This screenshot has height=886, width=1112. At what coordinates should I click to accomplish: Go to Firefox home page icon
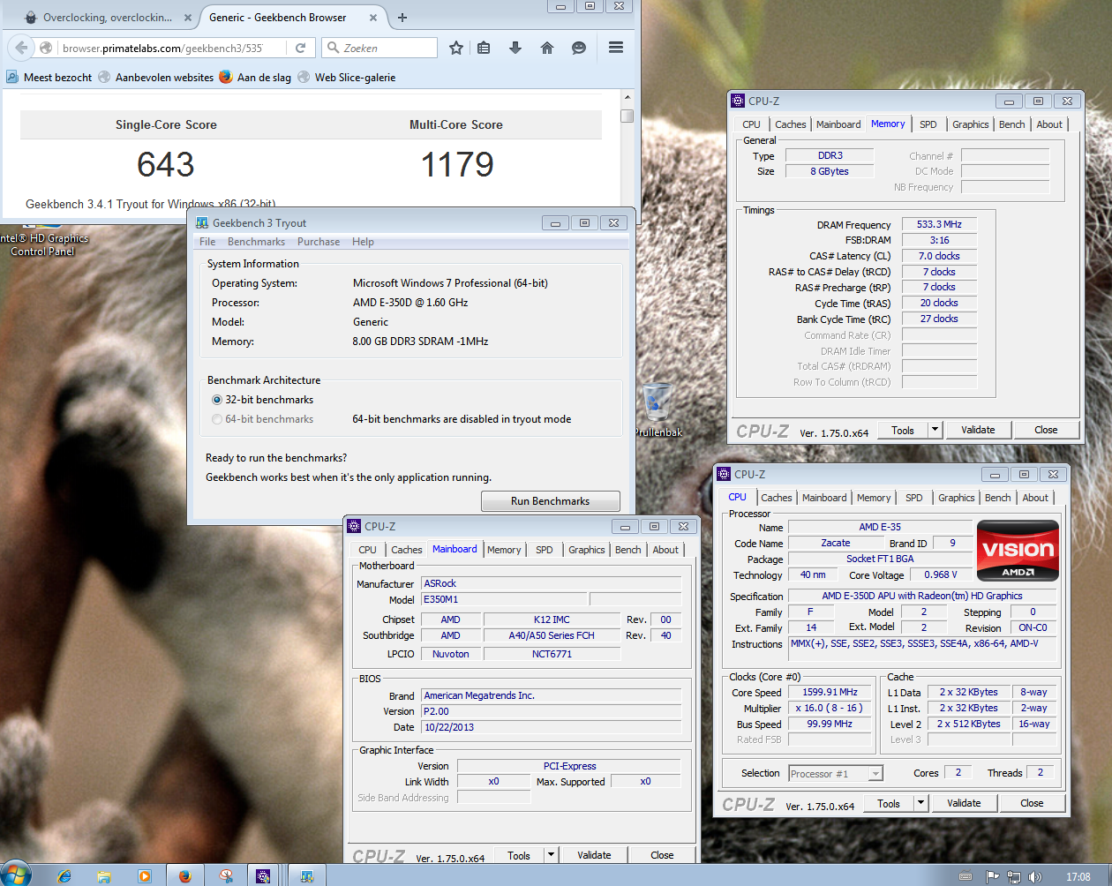coord(547,48)
